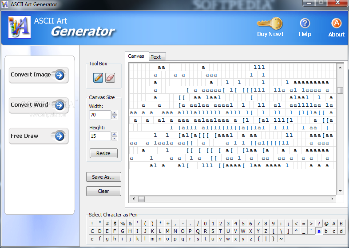The height and width of the screenshot is (248, 349).
Task: Open Help via question mark icon
Action: 305,23
